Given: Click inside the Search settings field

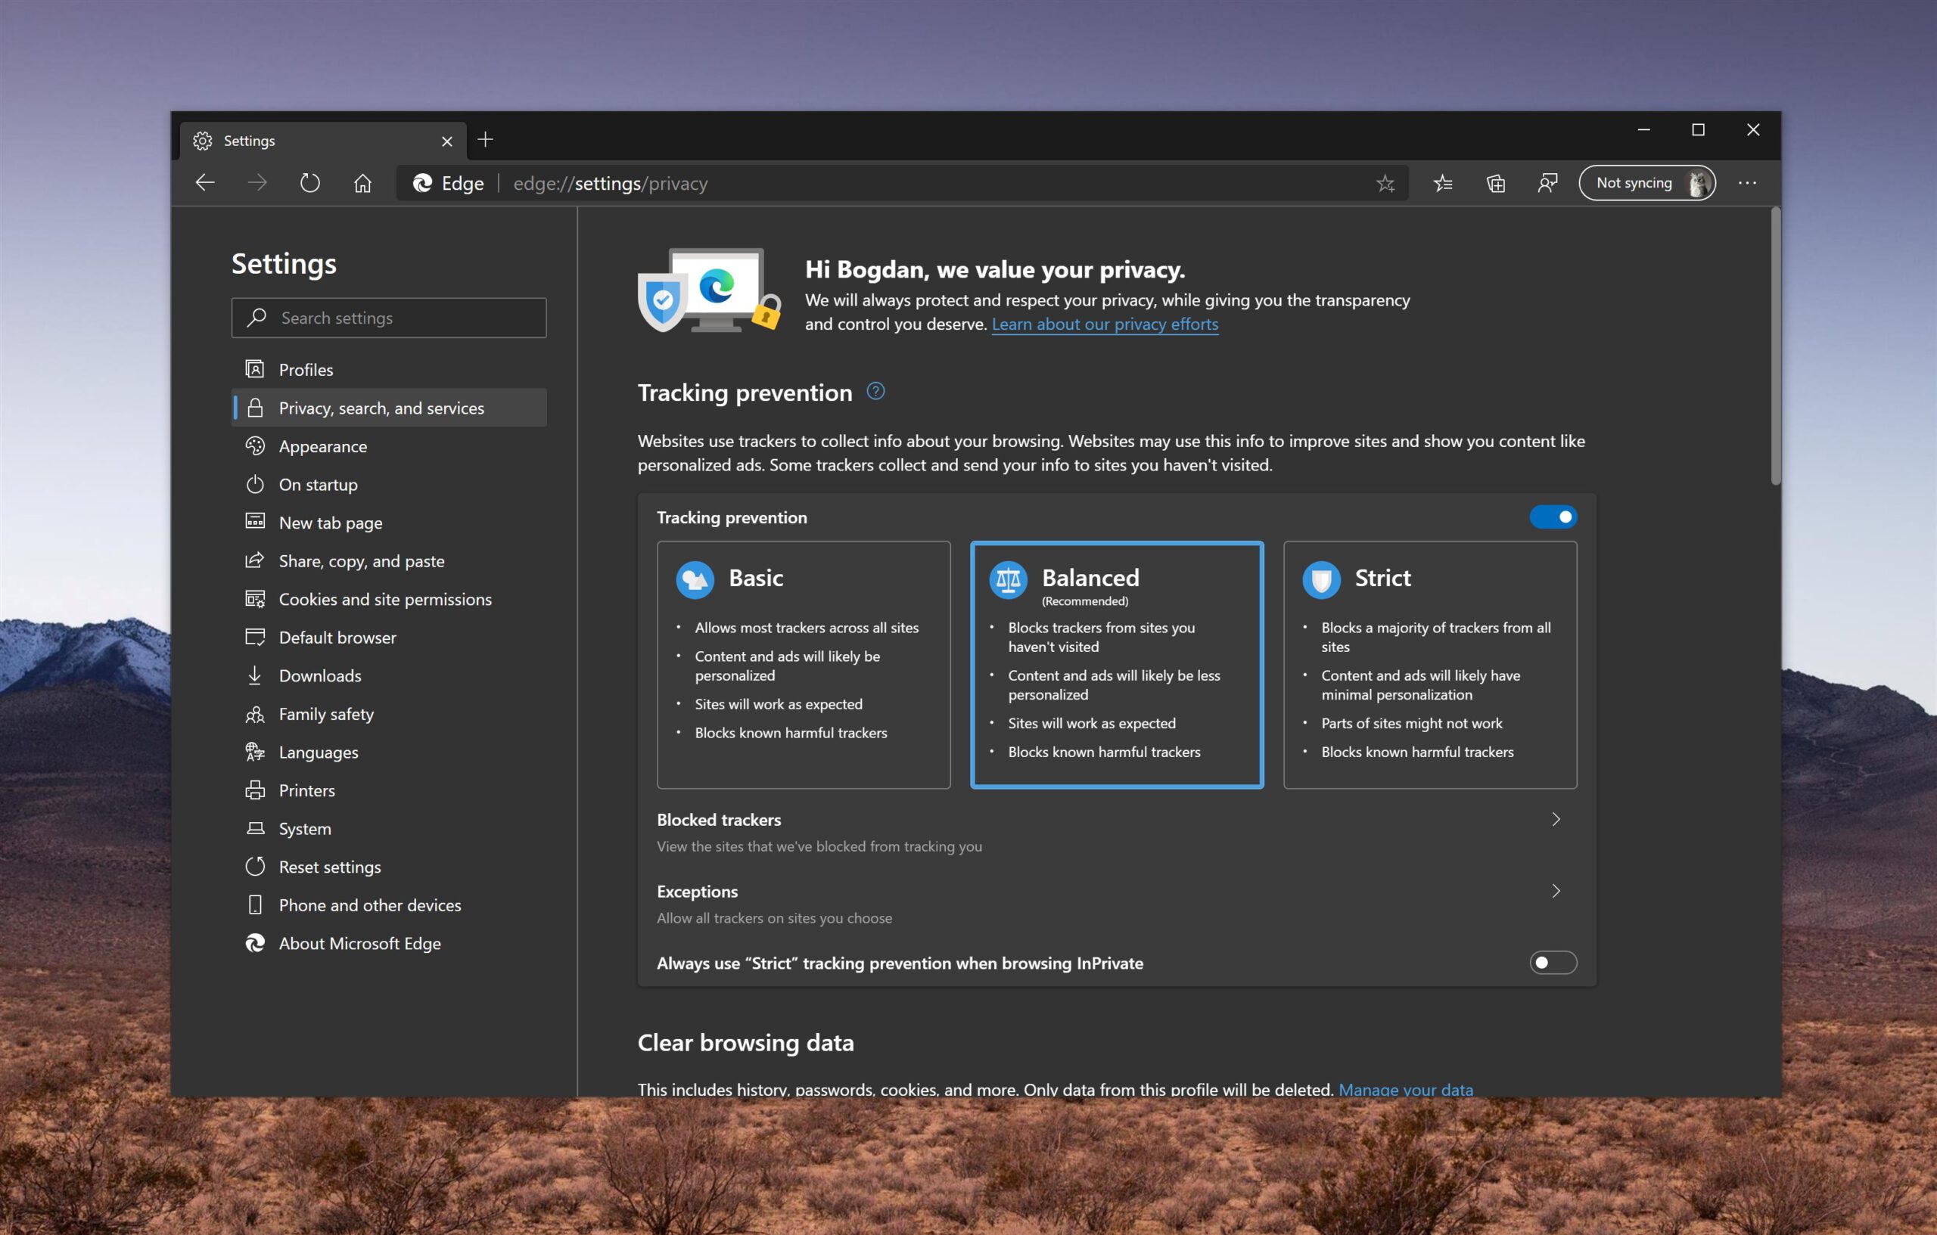Looking at the screenshot, I should (x=388, y=318).
